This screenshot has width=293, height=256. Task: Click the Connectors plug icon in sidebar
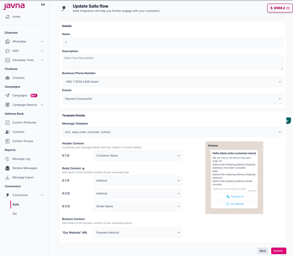[8, 195]
